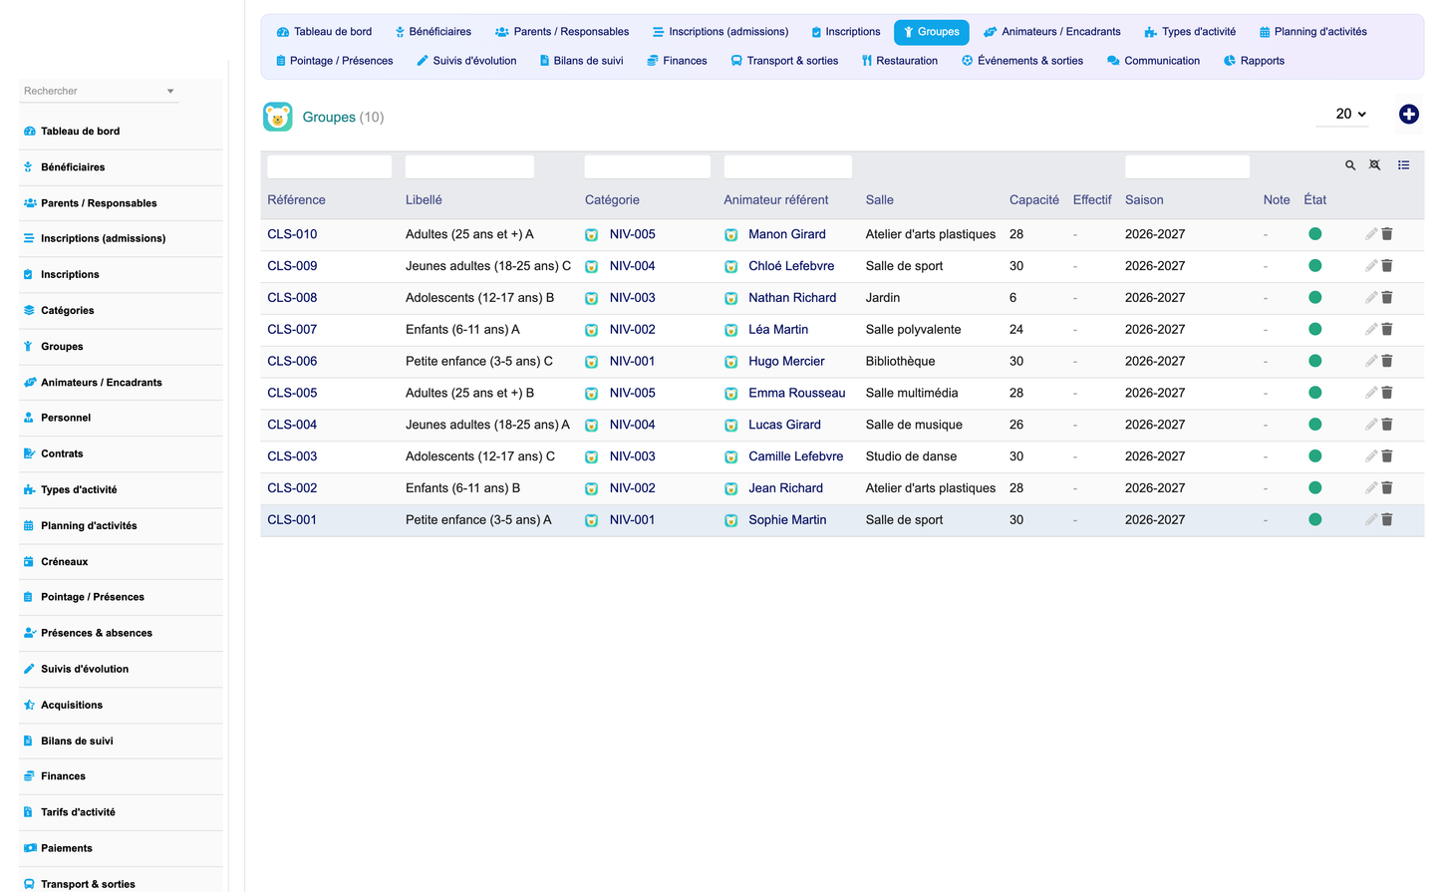Click the bear icon beside Manon Girard
This screenshot has height=892, width=1440.
(x=731, y=235)
